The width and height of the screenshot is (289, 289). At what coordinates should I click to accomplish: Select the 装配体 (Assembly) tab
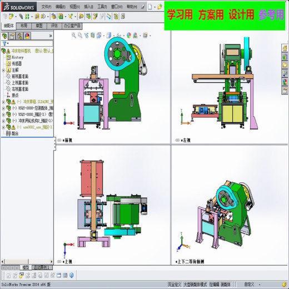(9, 26)
